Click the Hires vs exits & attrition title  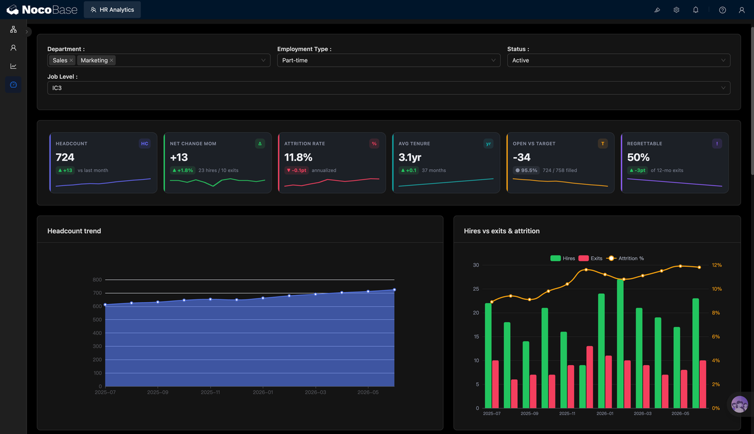click(502, 231)
